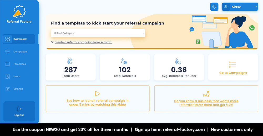This screenshot has width=263, height=136.
Task: Click the Log Out exit icon
Action: pos(19,109)
